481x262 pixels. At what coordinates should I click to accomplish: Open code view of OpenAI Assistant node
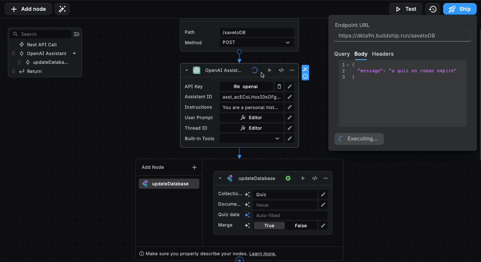pyautogui.click(x=281, y=70)
